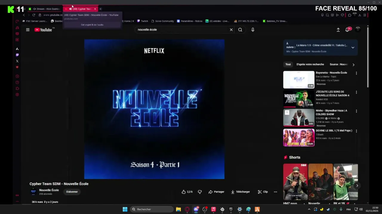Open a new browser tab

(101, 9)
